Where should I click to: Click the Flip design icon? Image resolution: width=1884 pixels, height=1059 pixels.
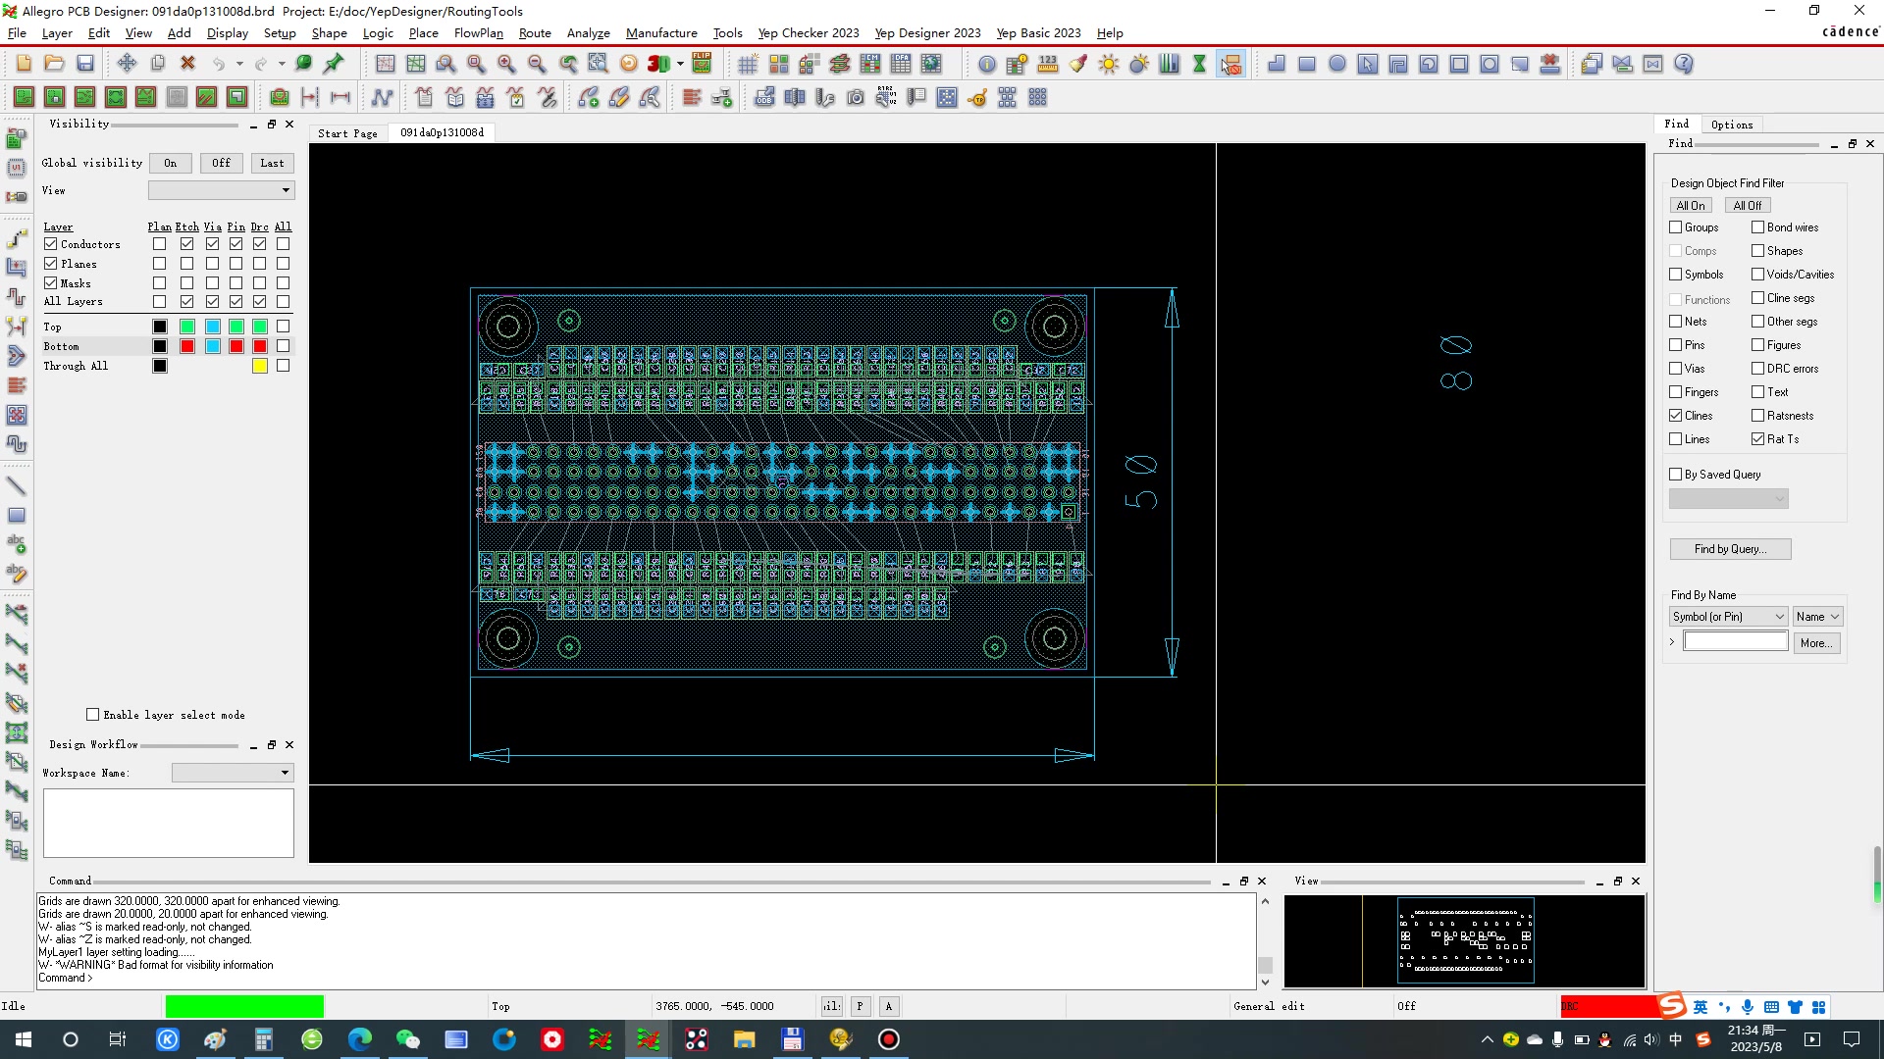tap(702, 64)
